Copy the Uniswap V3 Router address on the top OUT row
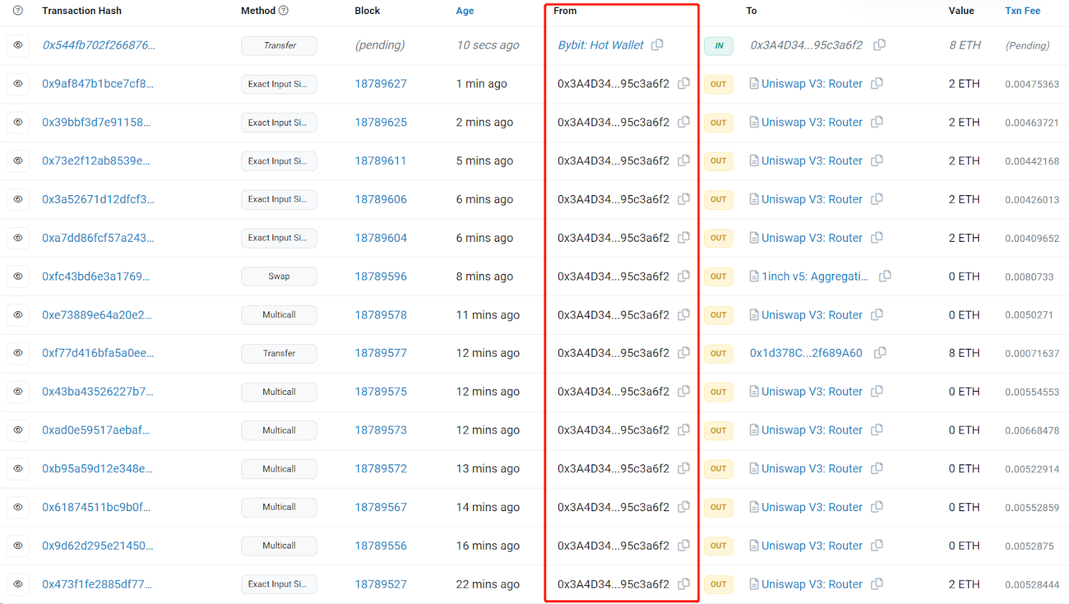This screenshot has width=1069, height=604. click(x=877, y=84)
